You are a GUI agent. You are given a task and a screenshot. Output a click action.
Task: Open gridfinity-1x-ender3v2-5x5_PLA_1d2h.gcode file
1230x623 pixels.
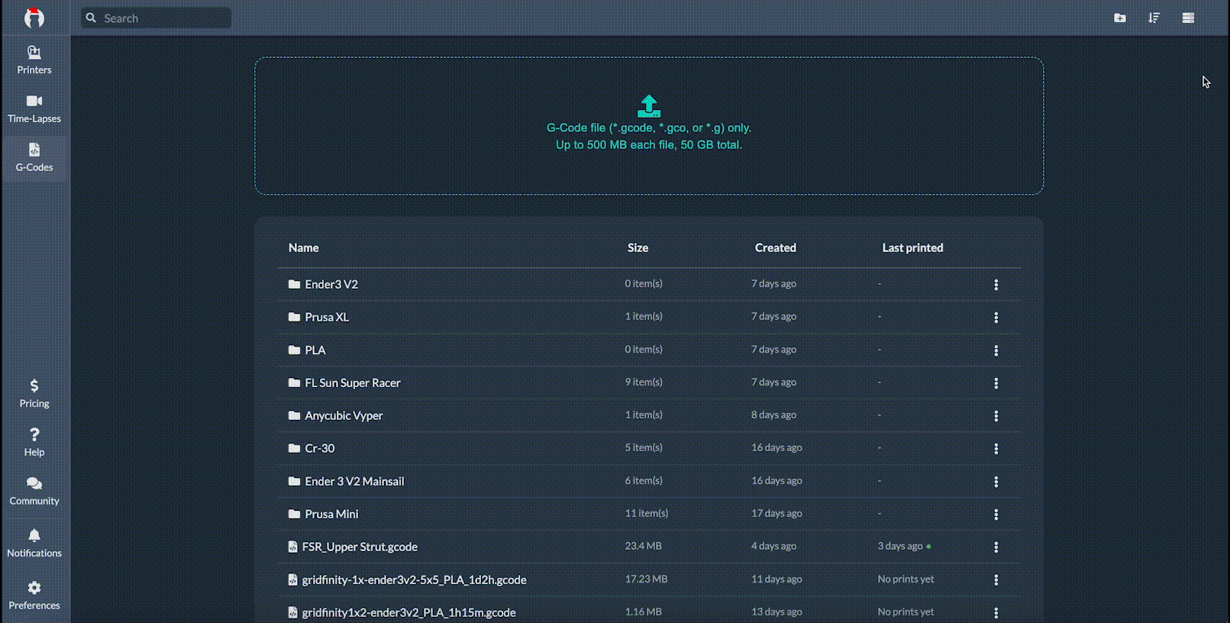click(414, 579)
